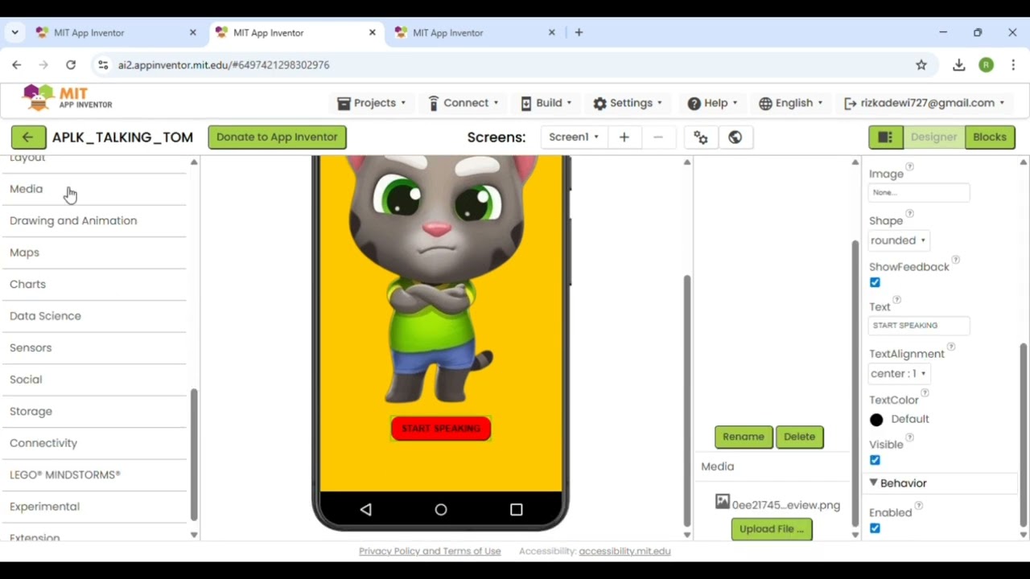Click the black TextColor swatch
Viewport: 1030px width, 579px height.
pyautogui.click(x=876, y=420)
